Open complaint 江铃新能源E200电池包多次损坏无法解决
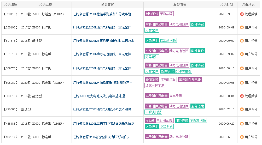The height and width of the screenshot is (145, 262). pos(101,137)
